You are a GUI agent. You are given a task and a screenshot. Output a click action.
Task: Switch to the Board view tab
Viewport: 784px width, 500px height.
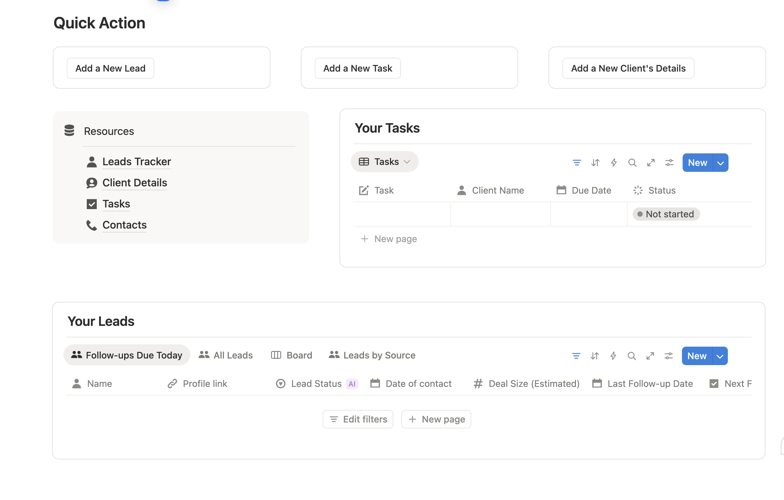[x=292, y=355]
